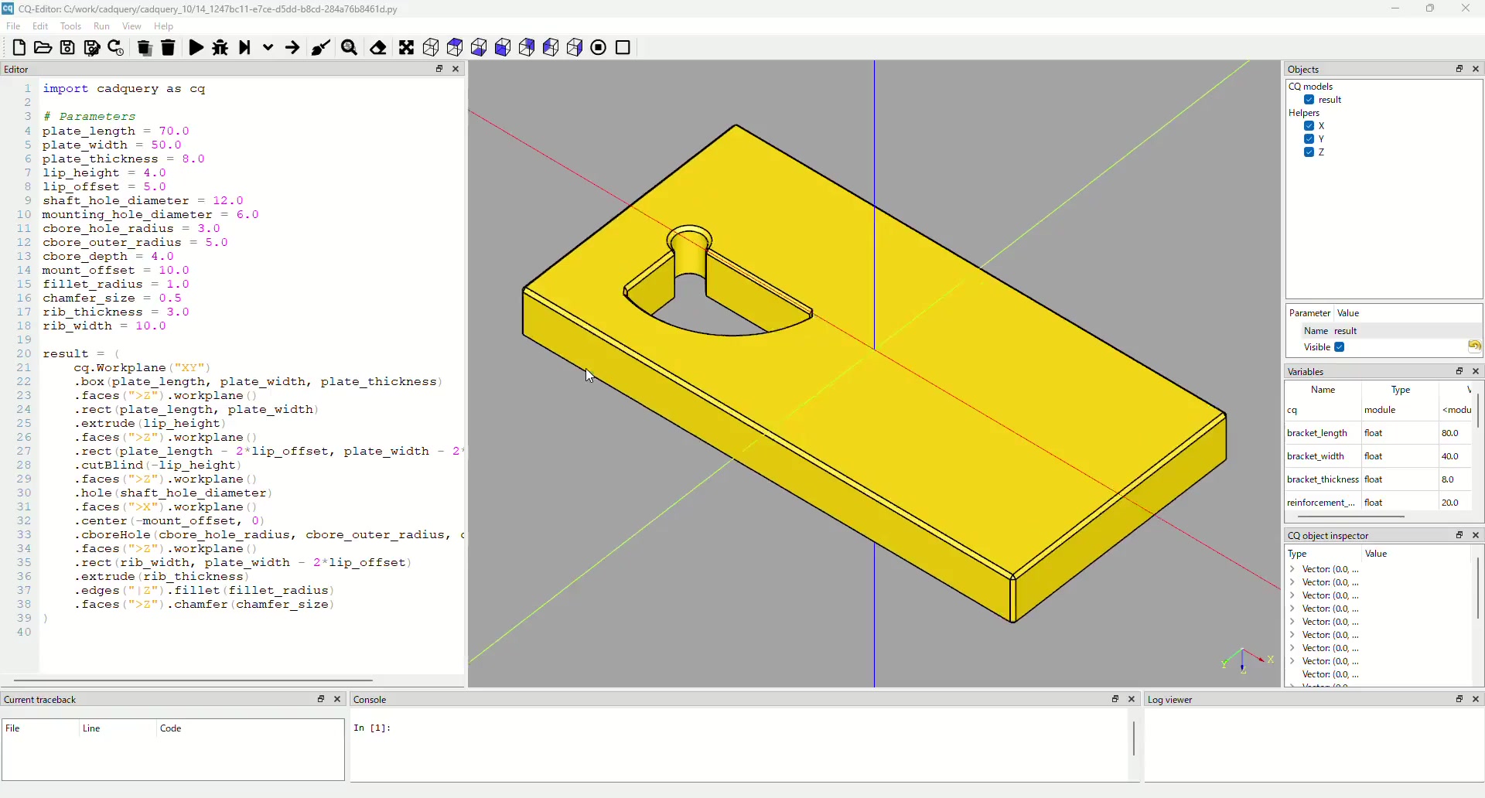
Task: Open the Edit menu
Action: pyautogui.click(x=41, y=26)
